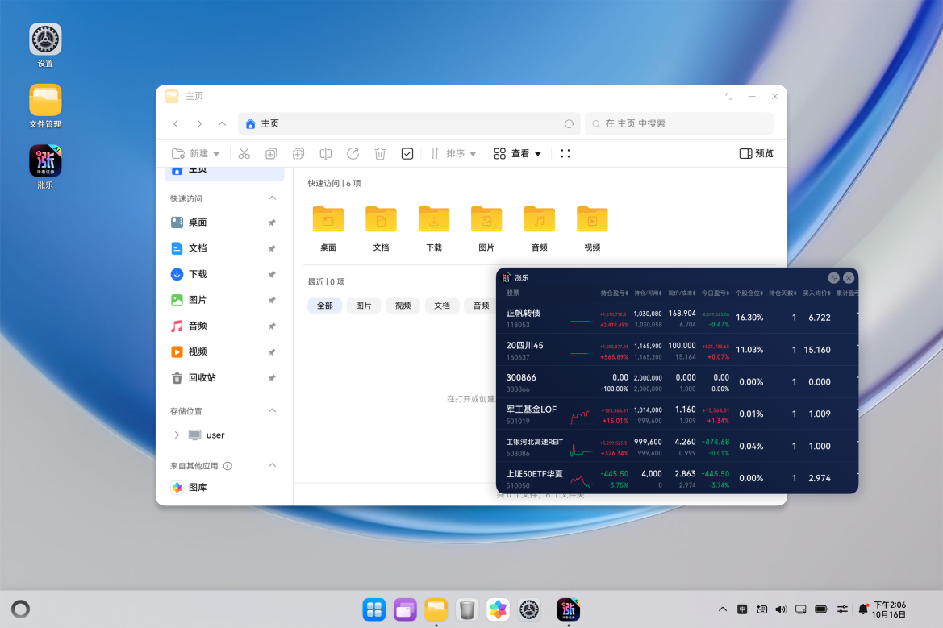Click the cut scissors icon in file manager toolbar
Viewport: 943px width, 628px height.
tap(244, 154)
